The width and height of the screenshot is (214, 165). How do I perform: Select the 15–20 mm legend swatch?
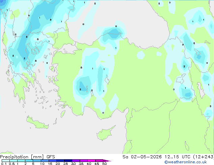[x=53, y=161]
